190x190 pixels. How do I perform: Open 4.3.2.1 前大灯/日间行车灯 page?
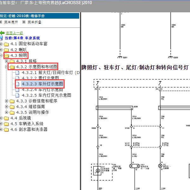click(x=51, y=73)
